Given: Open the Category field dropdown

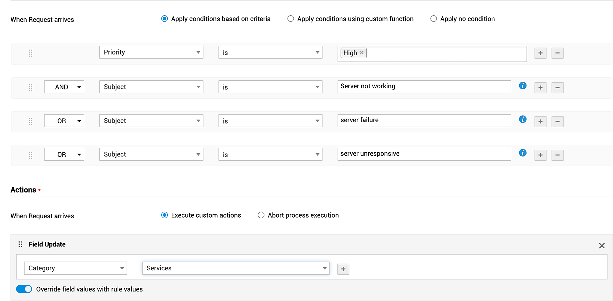Looking at the screenshot, I should point(75,268).
